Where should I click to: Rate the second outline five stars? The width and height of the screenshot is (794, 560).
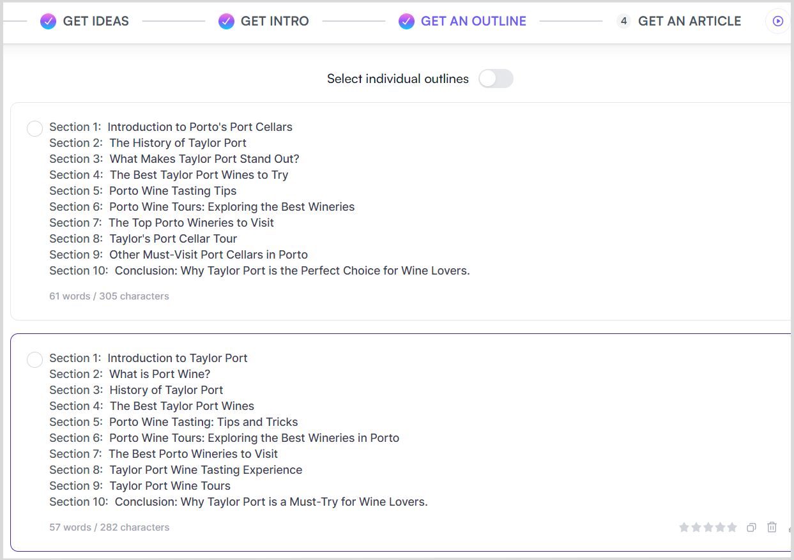[732, 527]
